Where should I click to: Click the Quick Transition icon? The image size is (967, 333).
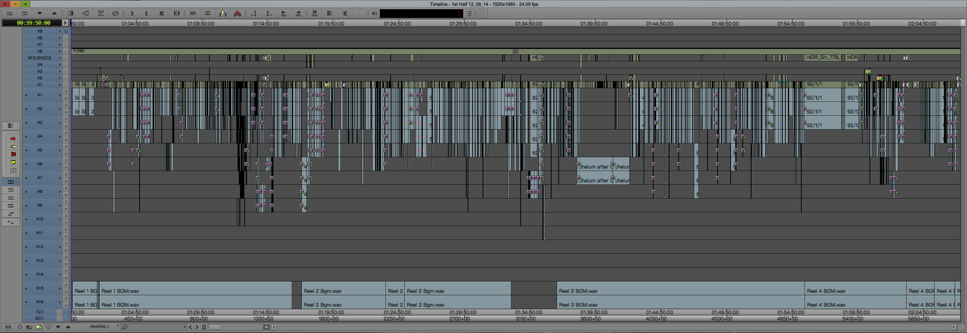71,14
